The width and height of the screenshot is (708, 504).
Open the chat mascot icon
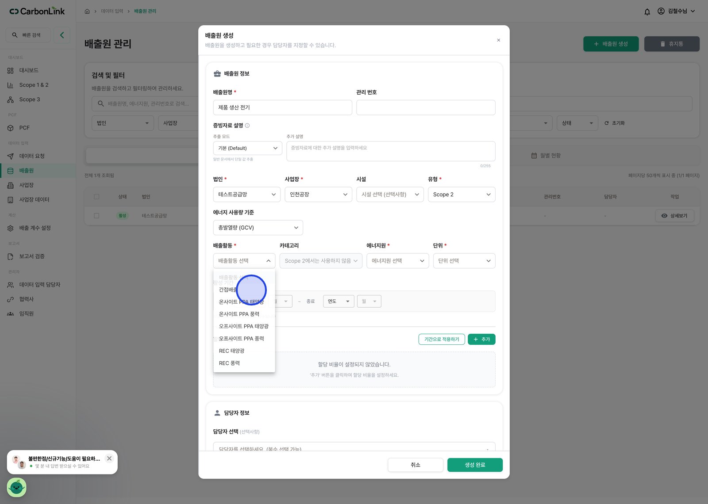pos(17,487)
